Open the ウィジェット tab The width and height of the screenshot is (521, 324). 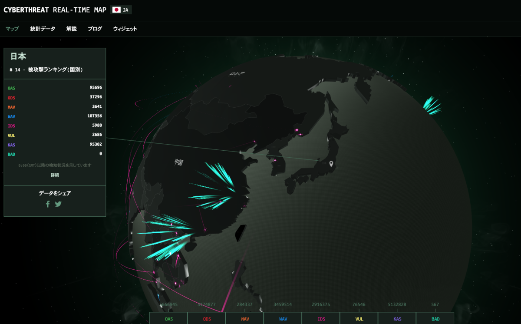point(125,29)
